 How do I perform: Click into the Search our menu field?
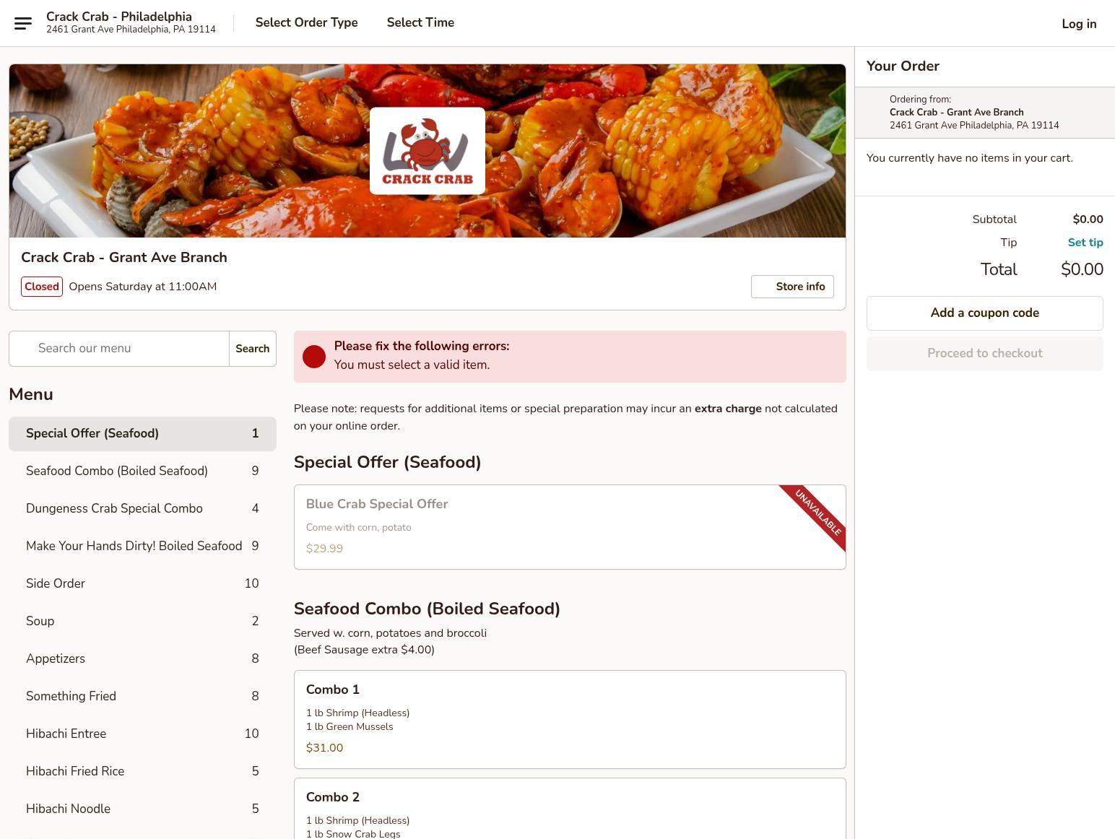point(119,349)
